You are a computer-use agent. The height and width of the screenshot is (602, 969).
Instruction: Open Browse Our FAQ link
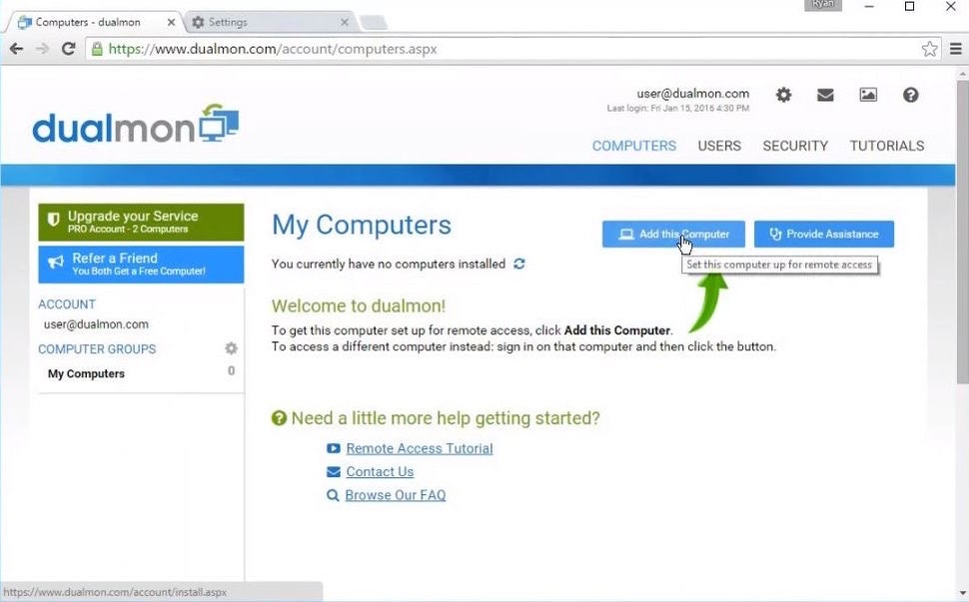(395, 495)
